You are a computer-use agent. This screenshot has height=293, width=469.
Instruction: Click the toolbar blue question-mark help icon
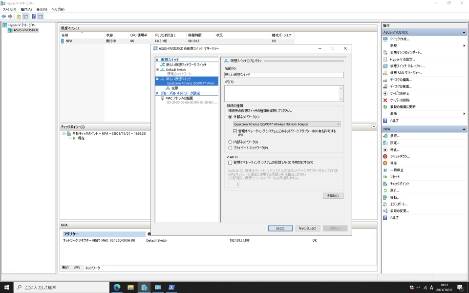(x=34, y=17)
